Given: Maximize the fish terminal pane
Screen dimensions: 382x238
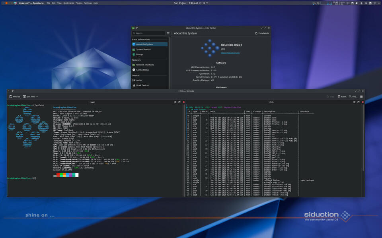Looking at the screenshot, I should click(354, 102).
